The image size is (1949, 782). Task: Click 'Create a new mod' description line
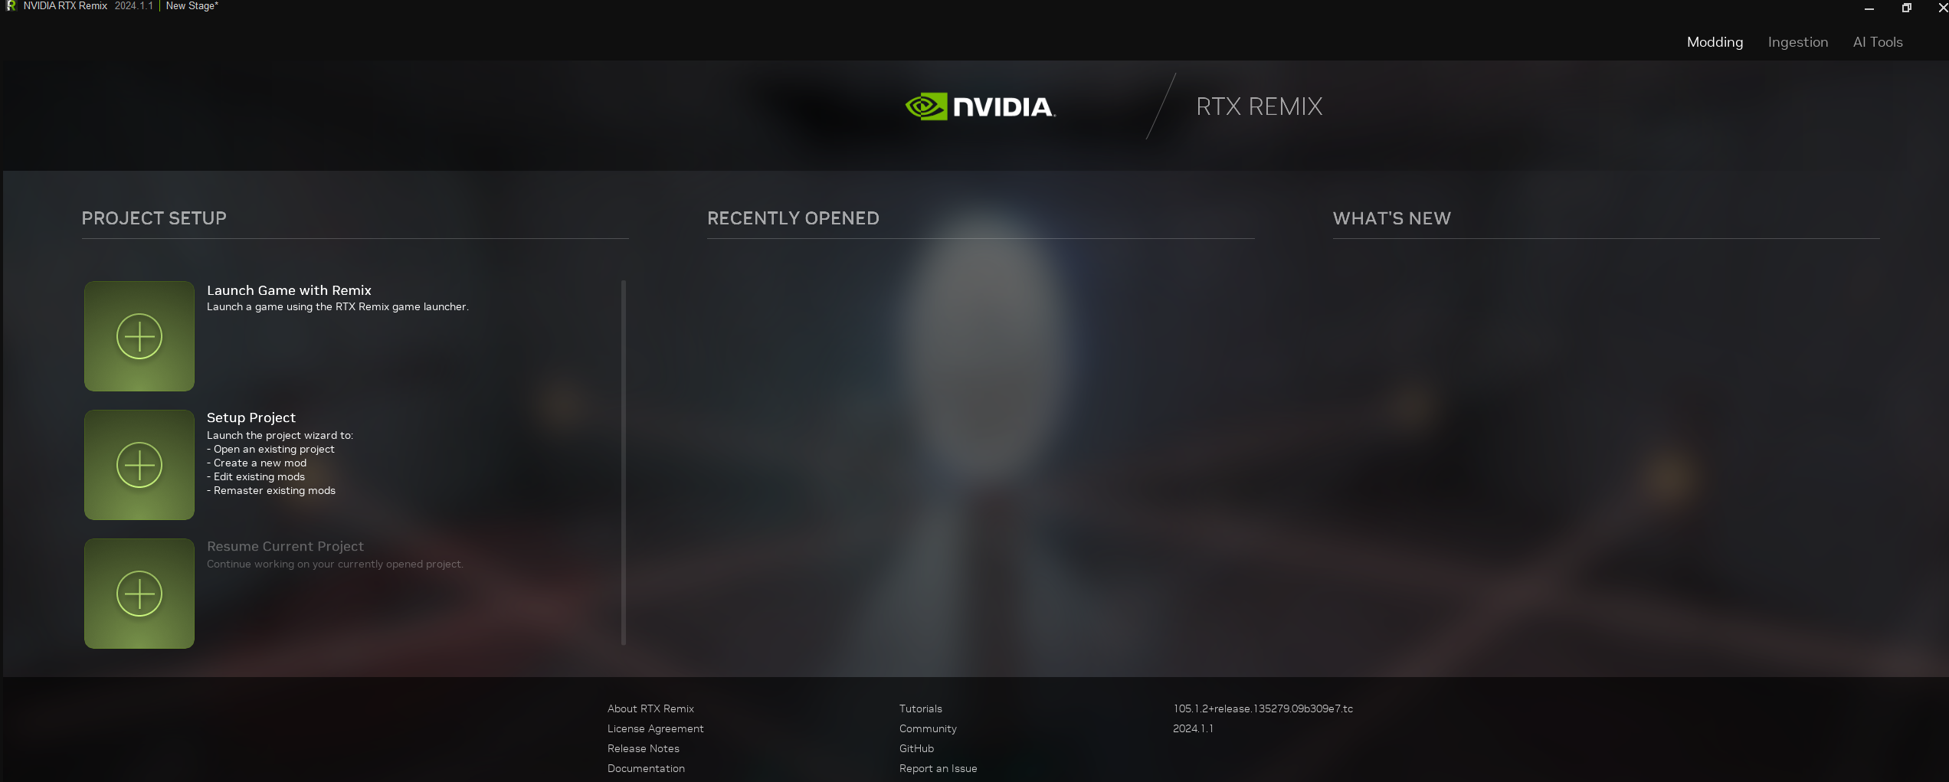(257, 463)
